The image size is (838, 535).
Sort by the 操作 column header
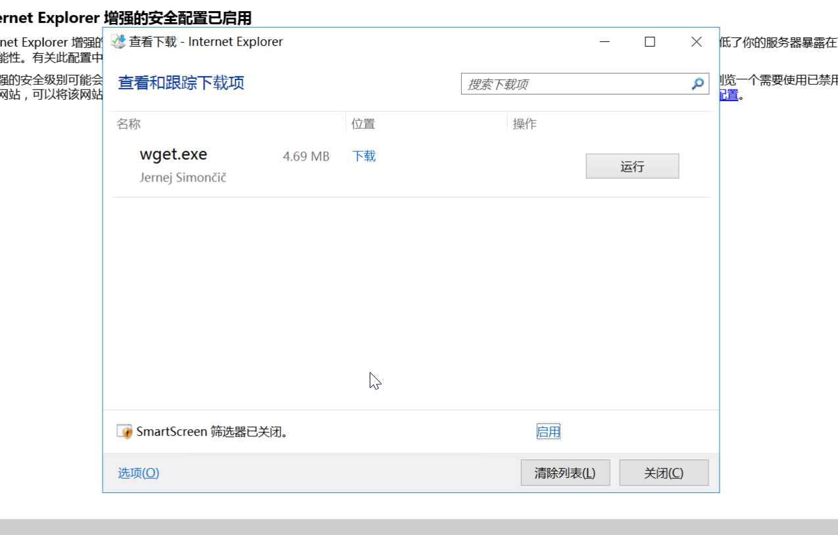tap(525, 124)
